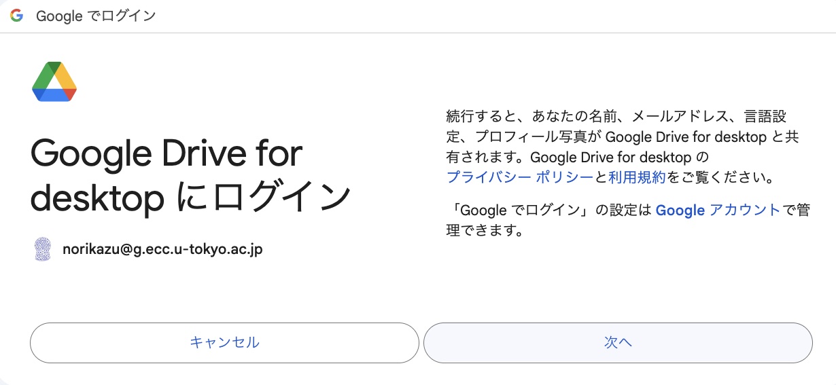Click the キャンセル button
Image resolution: width=836 pixels, height=385 pixels.
point(224,343)
